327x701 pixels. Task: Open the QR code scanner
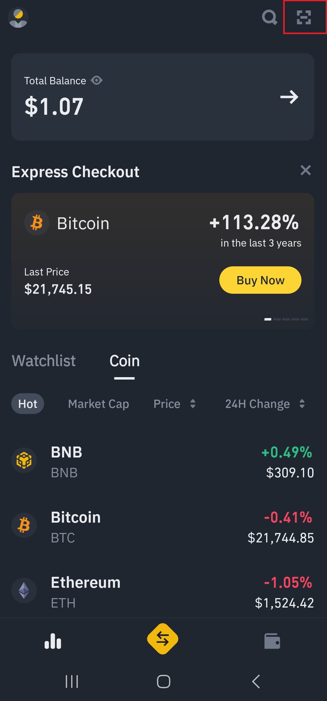pos(304,17)
